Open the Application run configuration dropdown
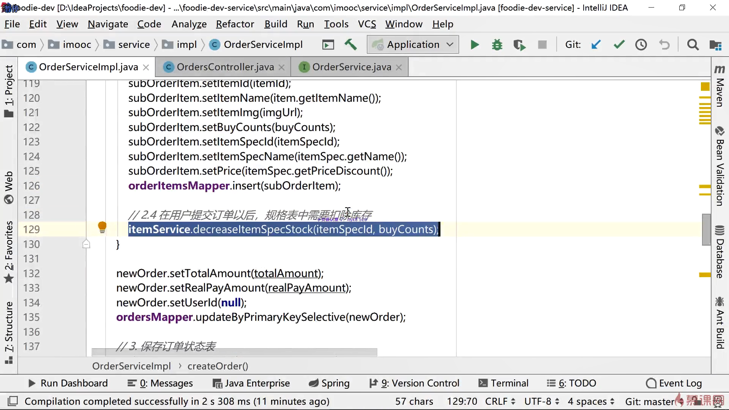729x410 pixels. [413, 45]
